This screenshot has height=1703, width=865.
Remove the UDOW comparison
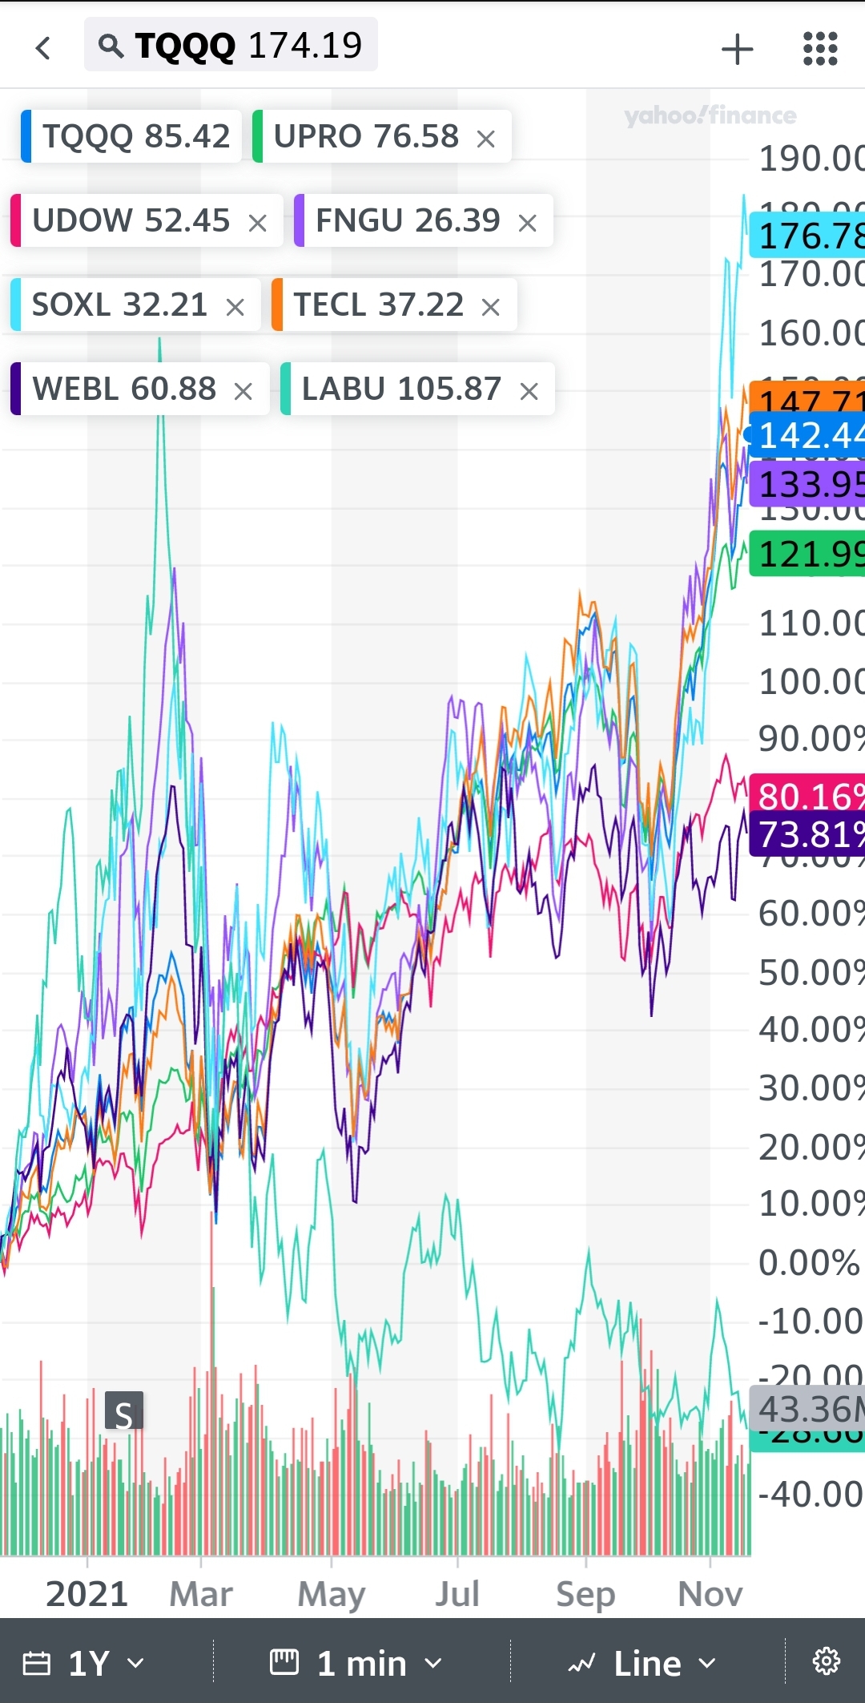tap(257, 223)
